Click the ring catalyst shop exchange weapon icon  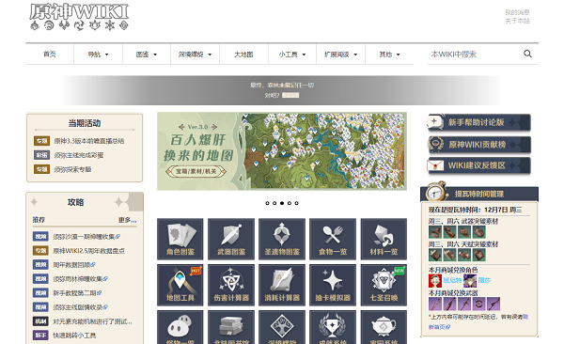coord(478,304)
